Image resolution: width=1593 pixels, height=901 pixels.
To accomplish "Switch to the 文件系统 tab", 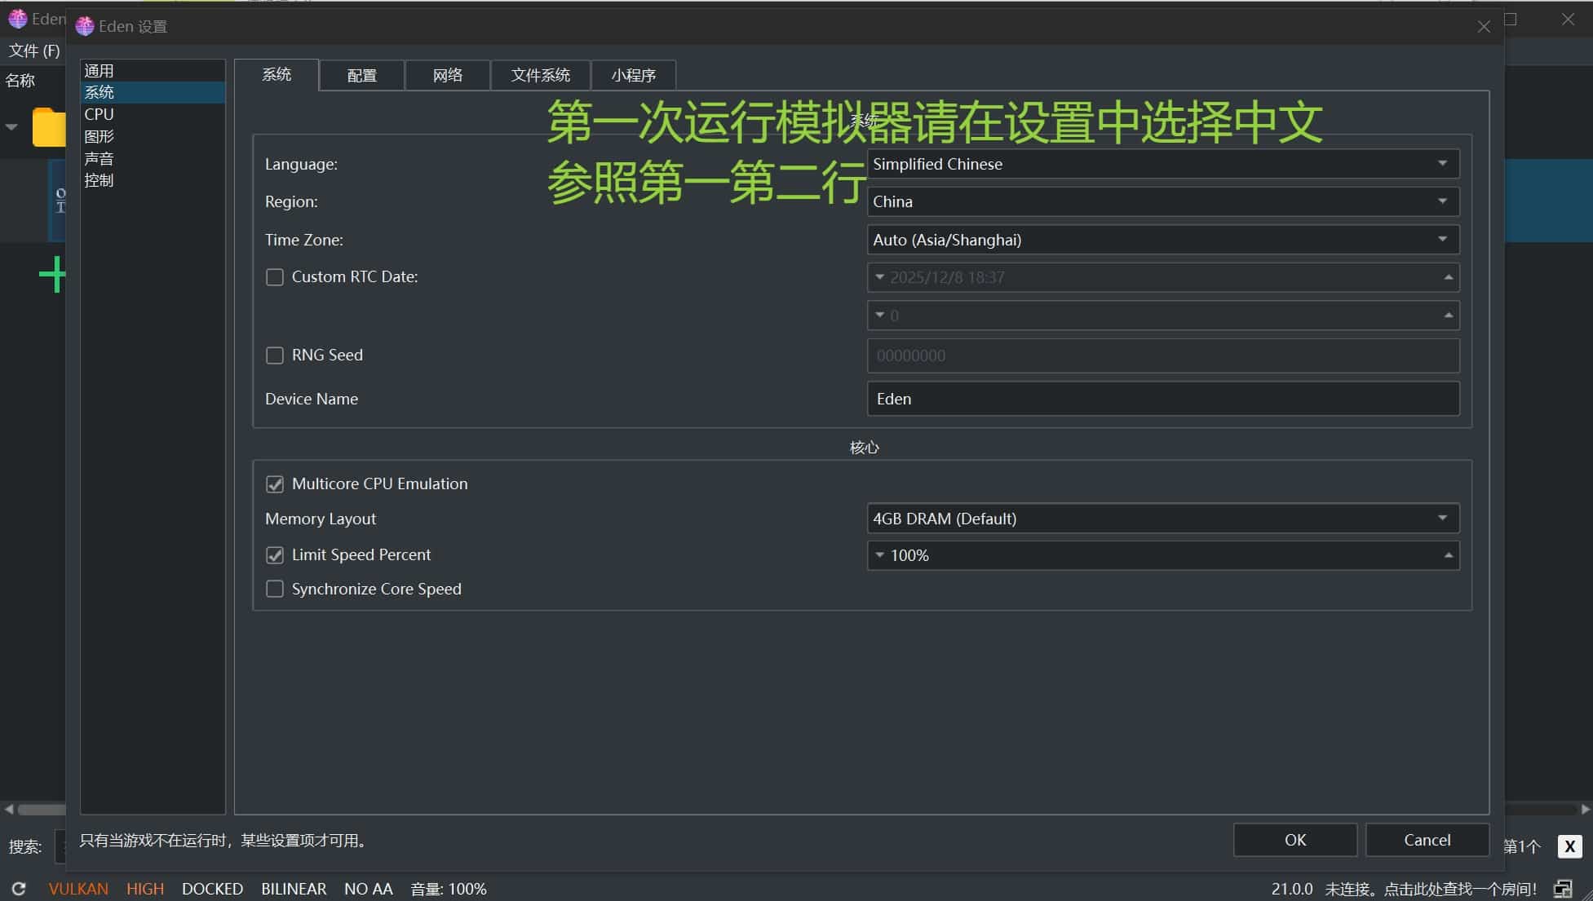I will (540, 75).
